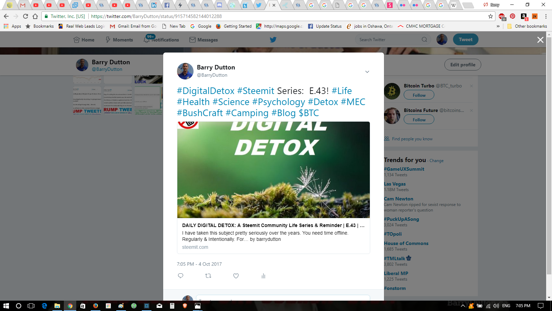Click the #Steemit hashtag

tap(256, 91)
